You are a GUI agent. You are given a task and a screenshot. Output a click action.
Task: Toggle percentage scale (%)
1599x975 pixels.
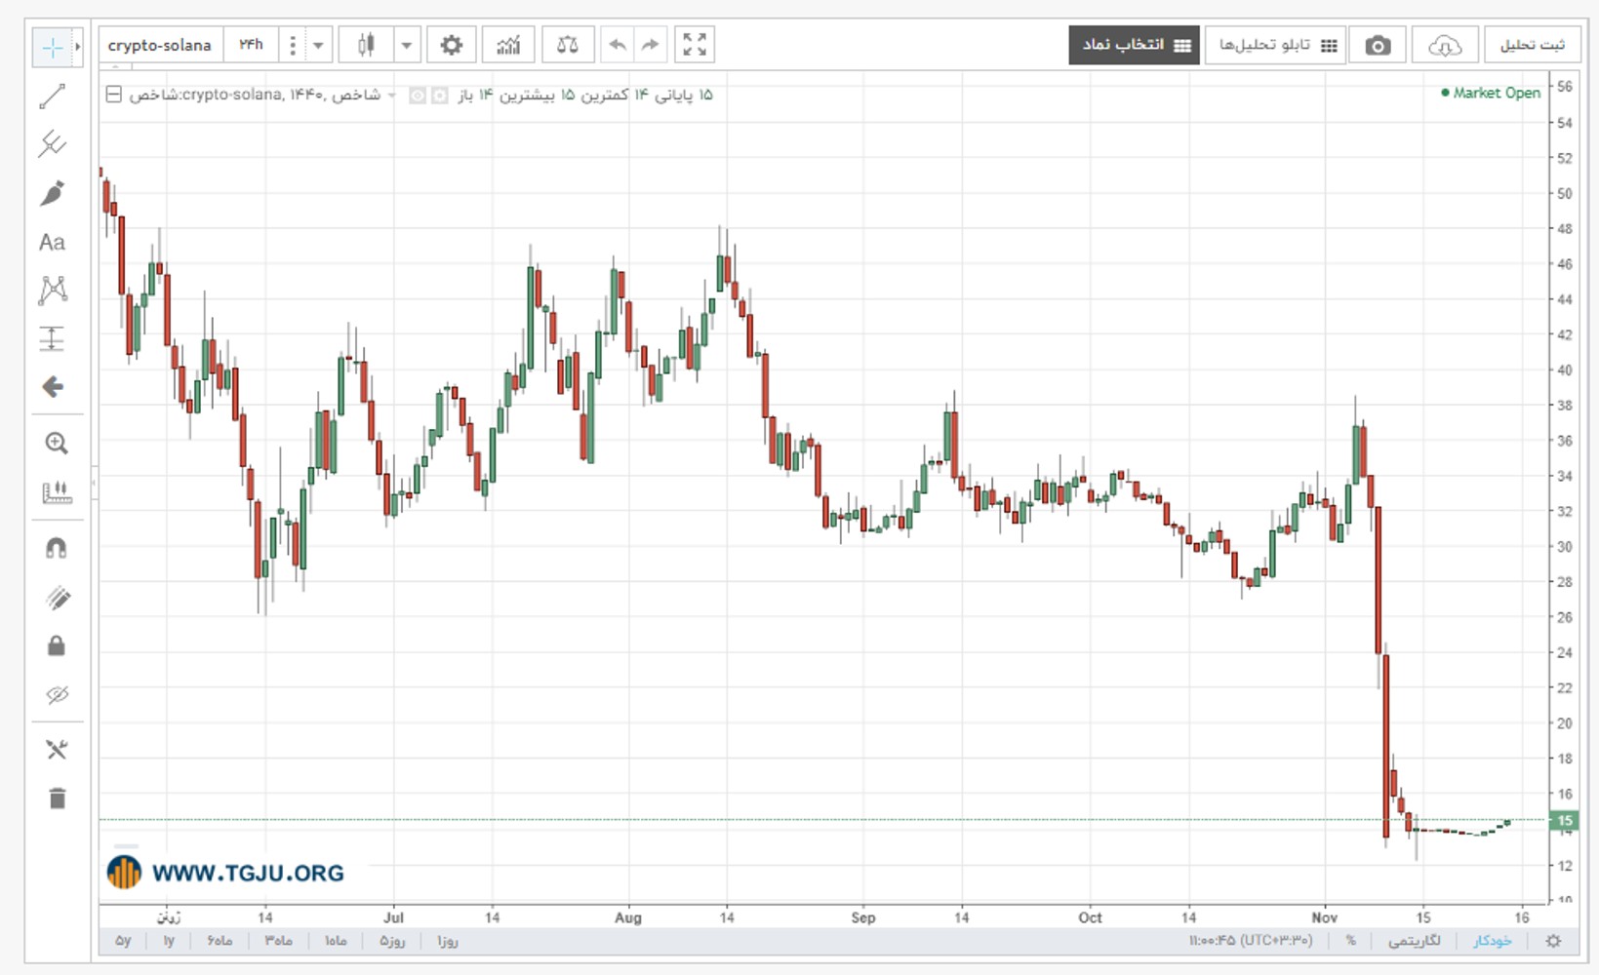click(1351, 941)
